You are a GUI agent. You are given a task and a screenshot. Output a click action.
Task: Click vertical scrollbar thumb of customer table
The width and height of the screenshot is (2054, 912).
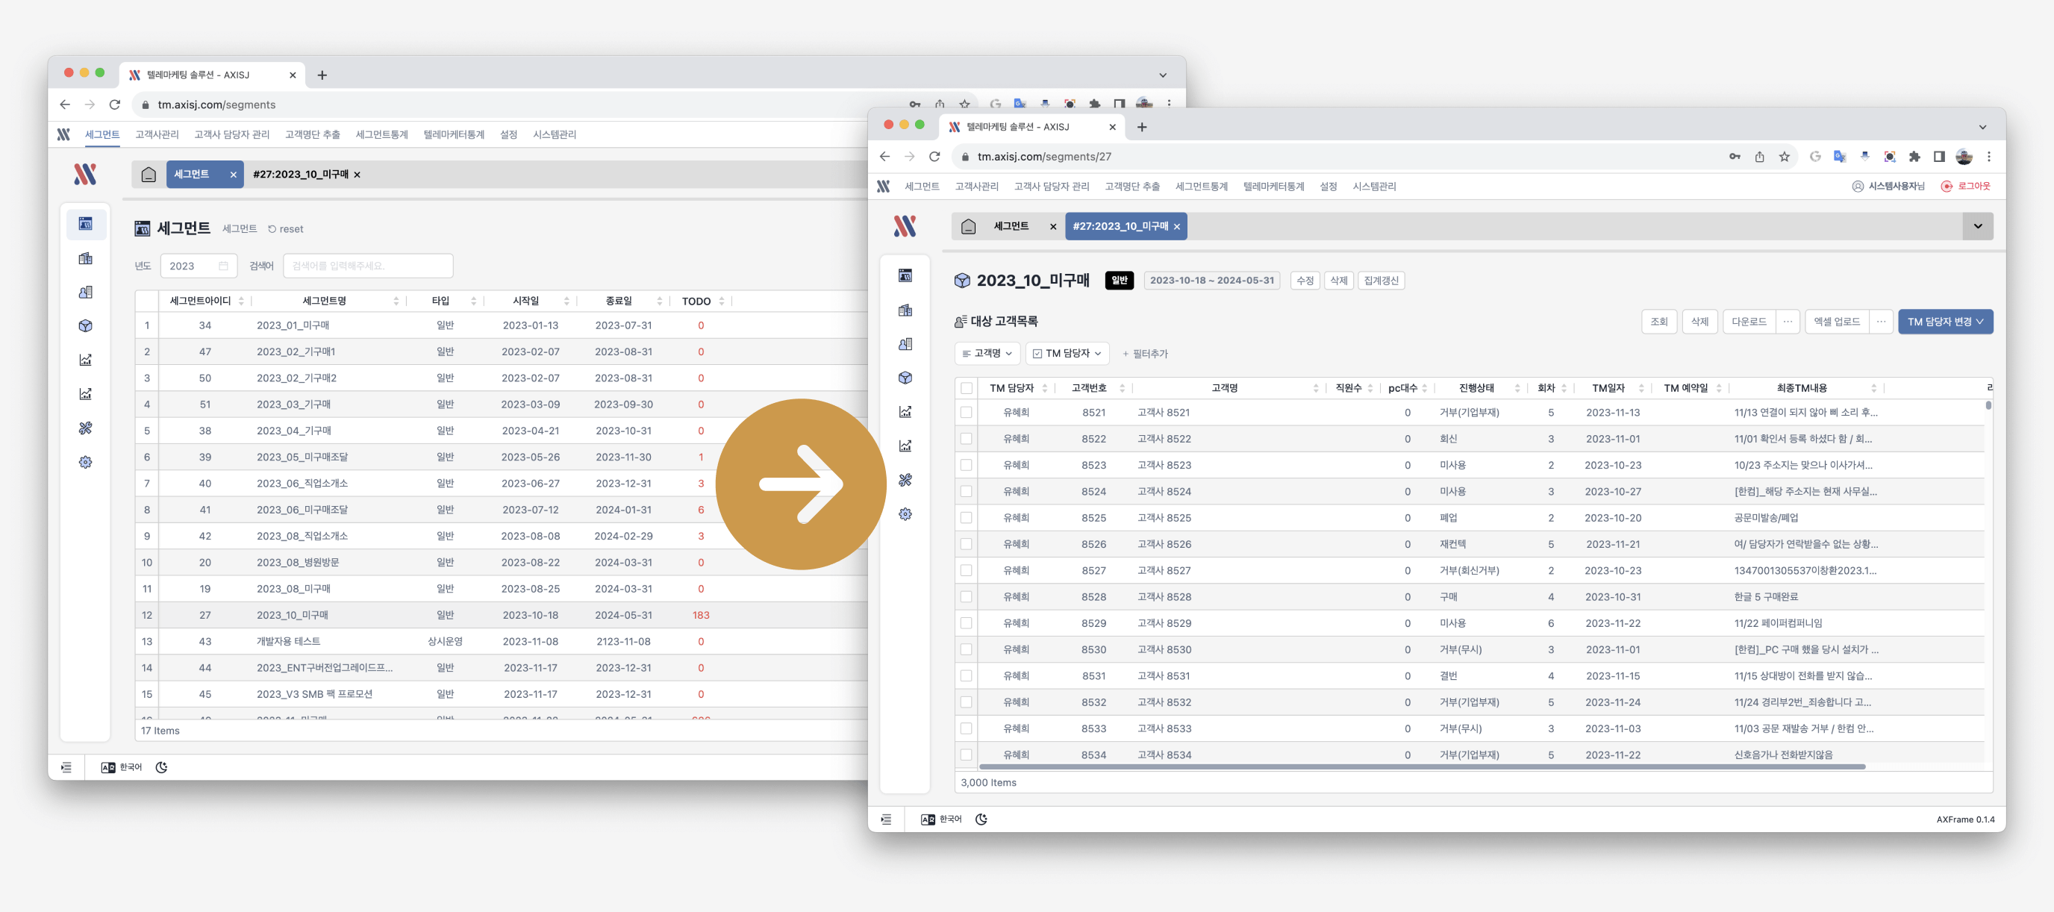1988,406
